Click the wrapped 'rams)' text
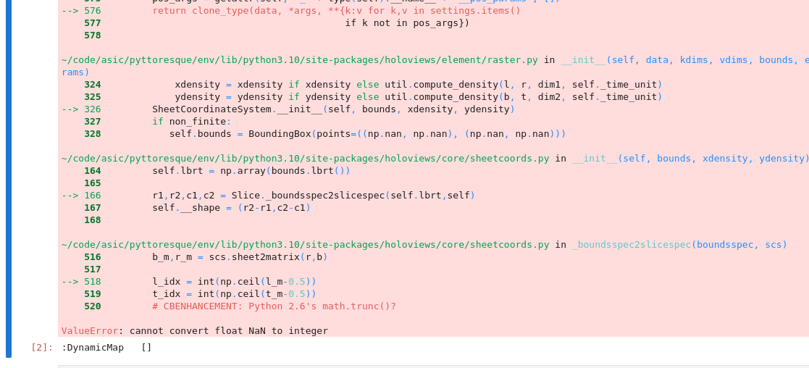 [x=75, y=72]
